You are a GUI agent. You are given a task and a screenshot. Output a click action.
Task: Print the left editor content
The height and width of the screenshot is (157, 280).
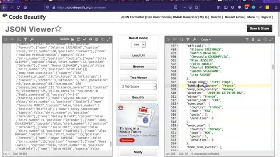[x=91, y=39]
